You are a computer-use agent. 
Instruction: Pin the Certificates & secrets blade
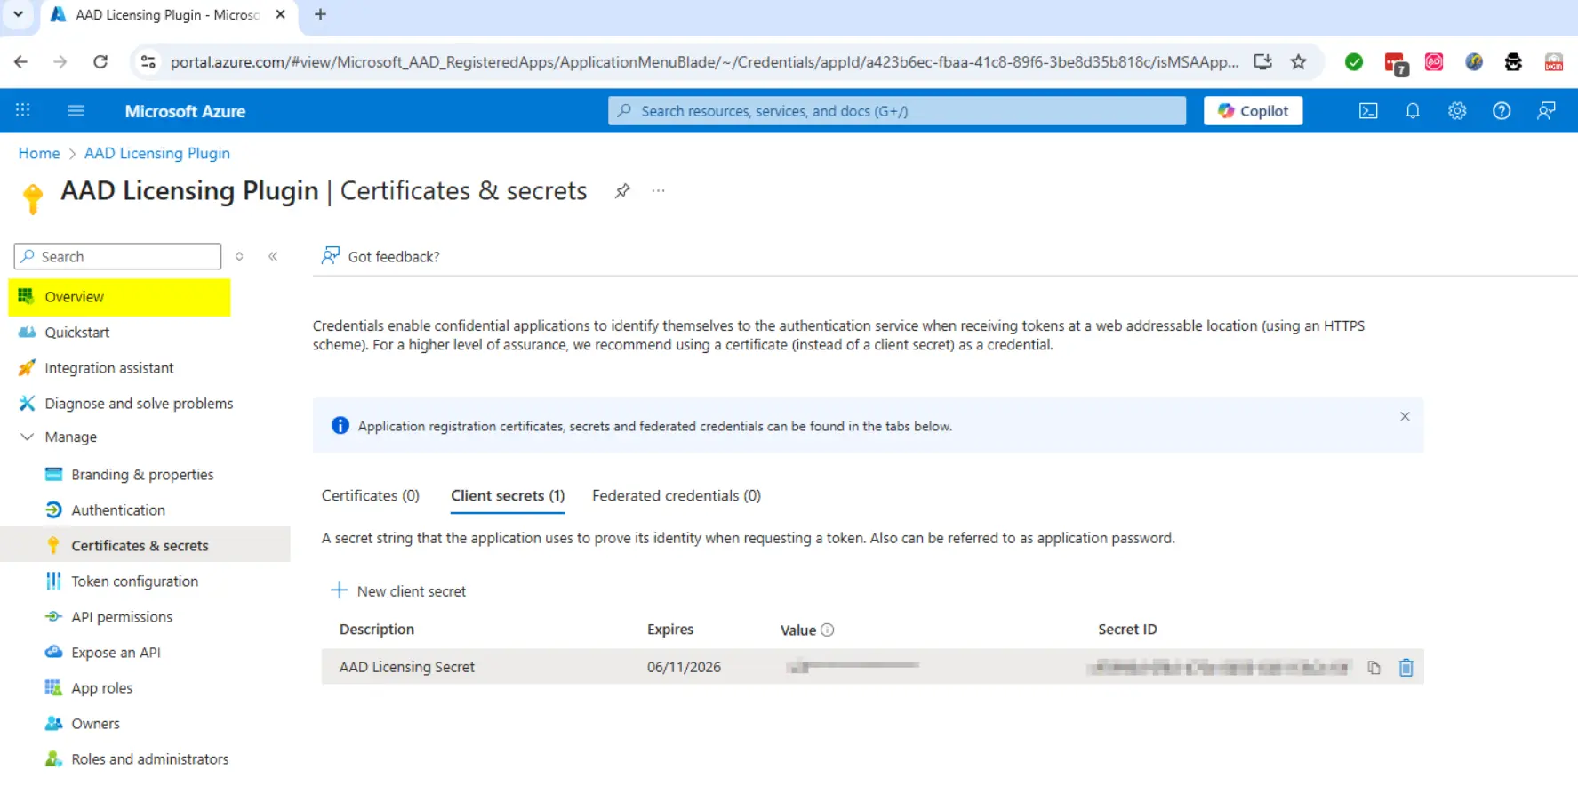click(x=622, y=191)
